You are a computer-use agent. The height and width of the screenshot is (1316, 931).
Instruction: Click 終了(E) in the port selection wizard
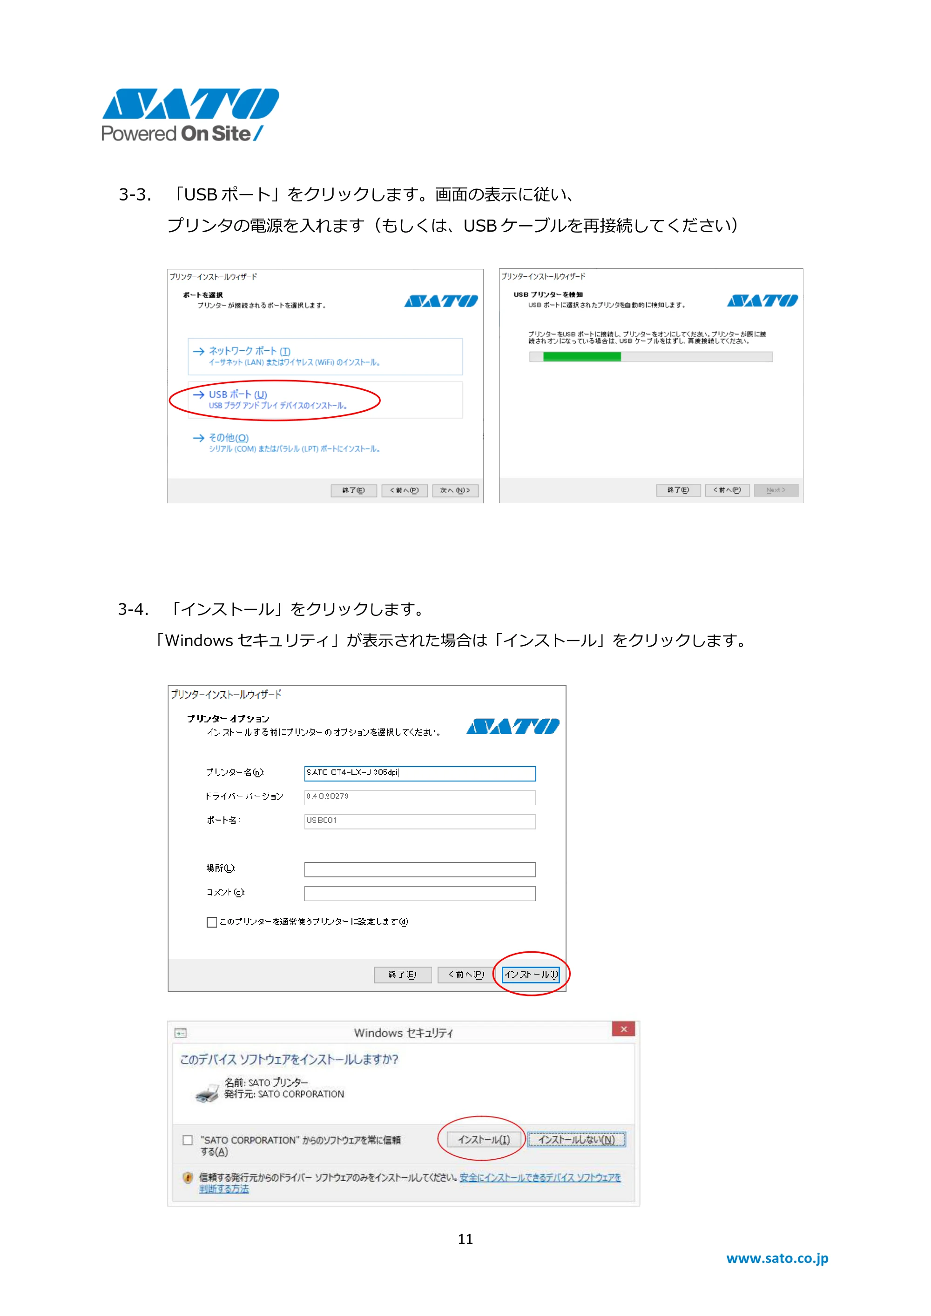point(353,491)
